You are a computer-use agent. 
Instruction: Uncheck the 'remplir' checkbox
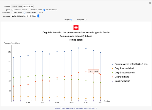[71, 19]
